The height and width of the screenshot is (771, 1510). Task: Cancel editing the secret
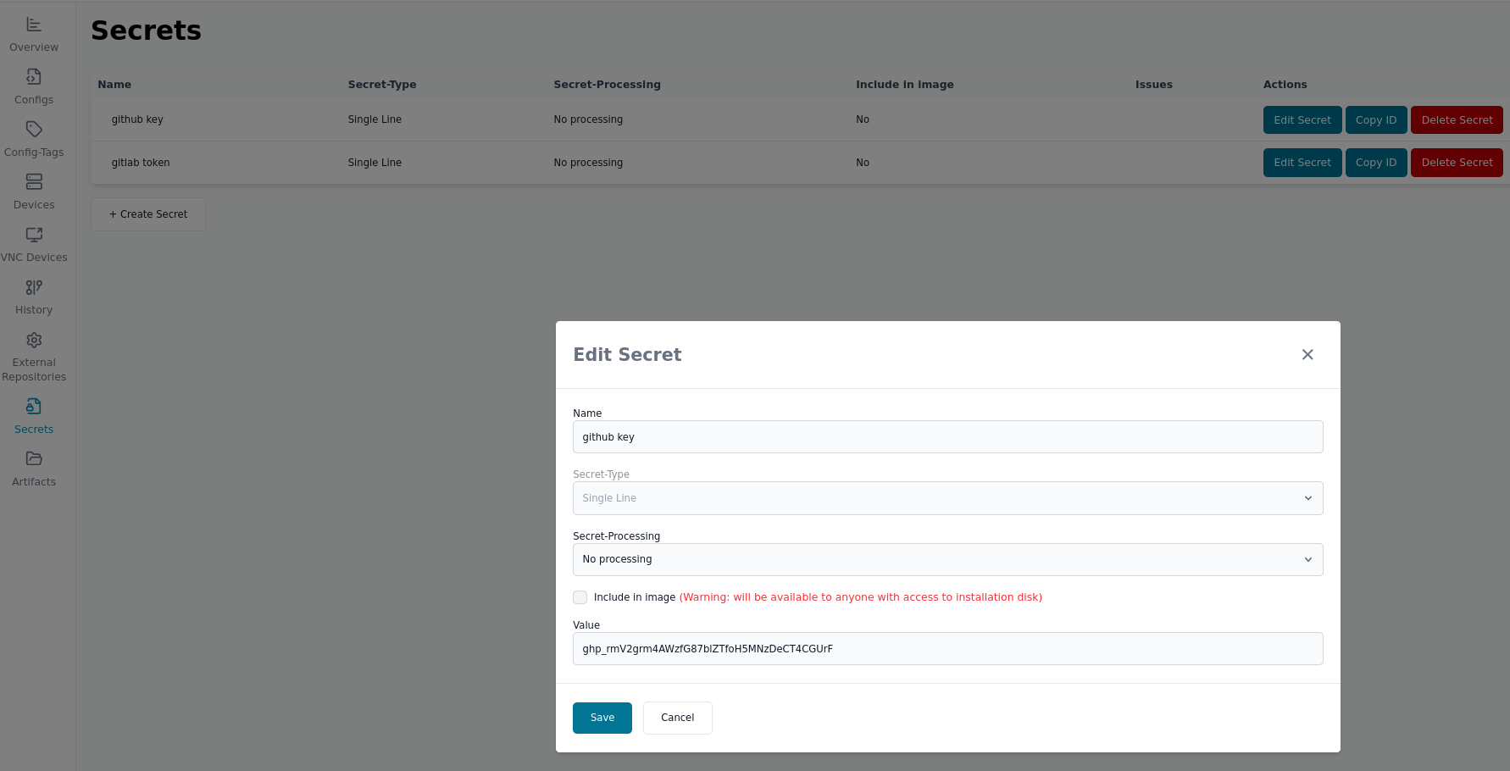click(x=677, y=718)
